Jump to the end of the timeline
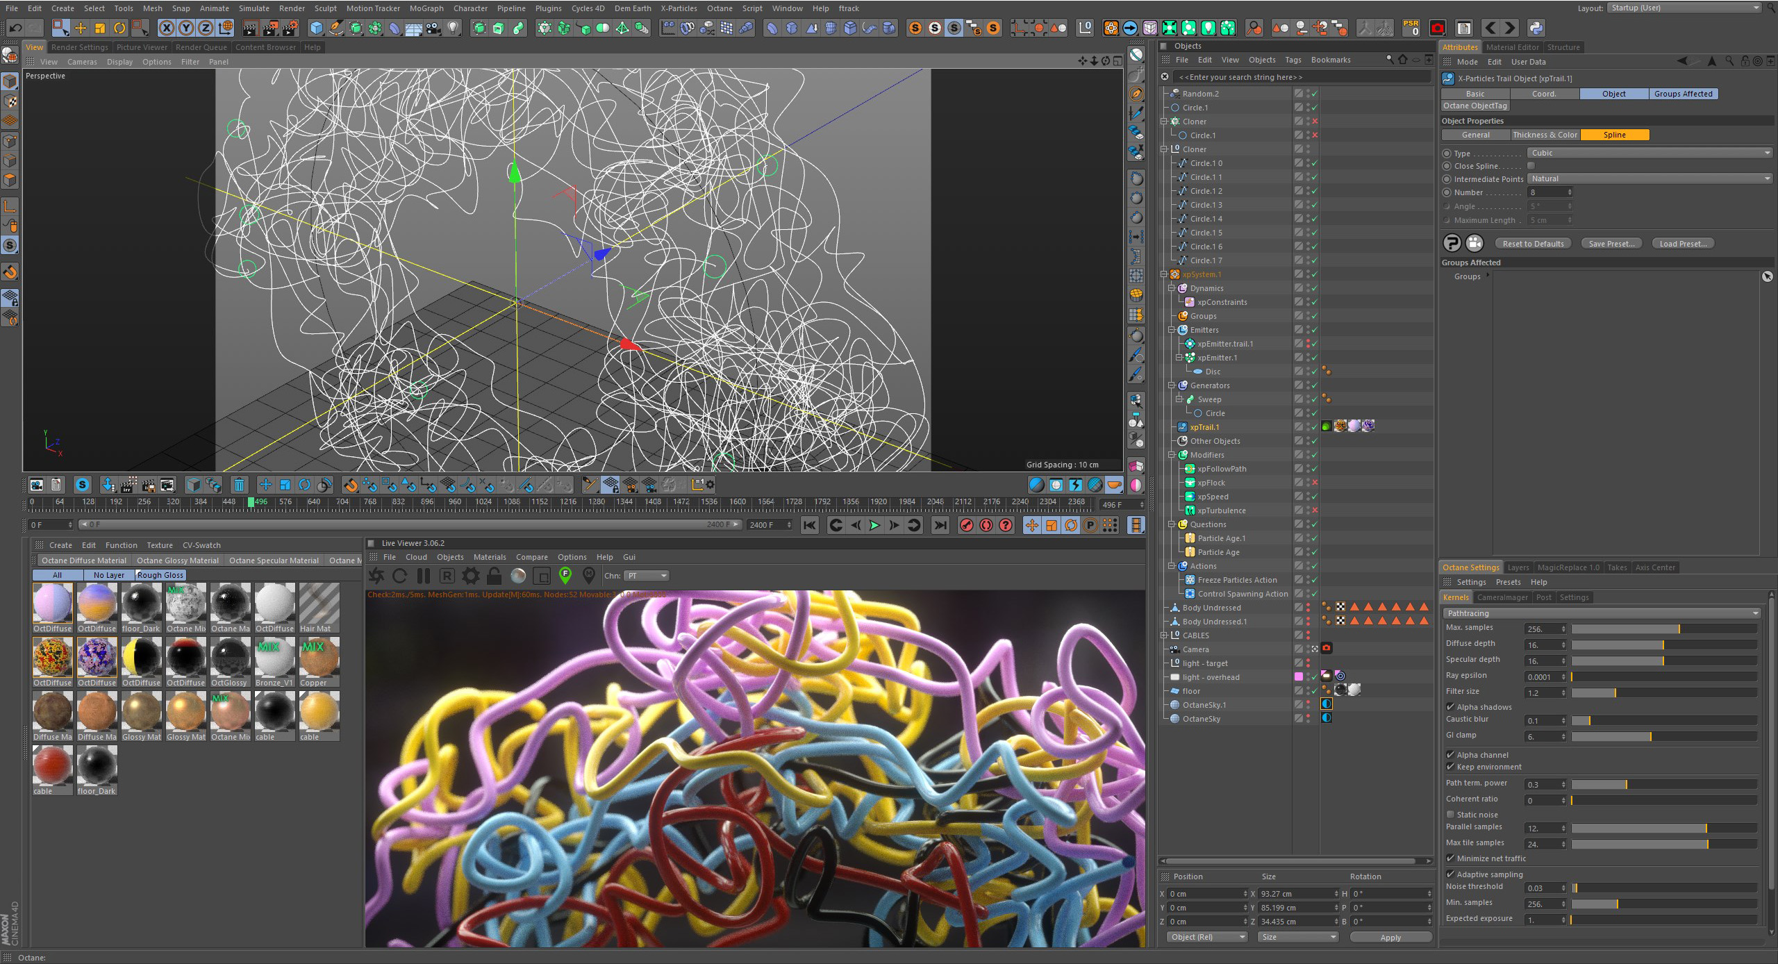 click(940, 525)
